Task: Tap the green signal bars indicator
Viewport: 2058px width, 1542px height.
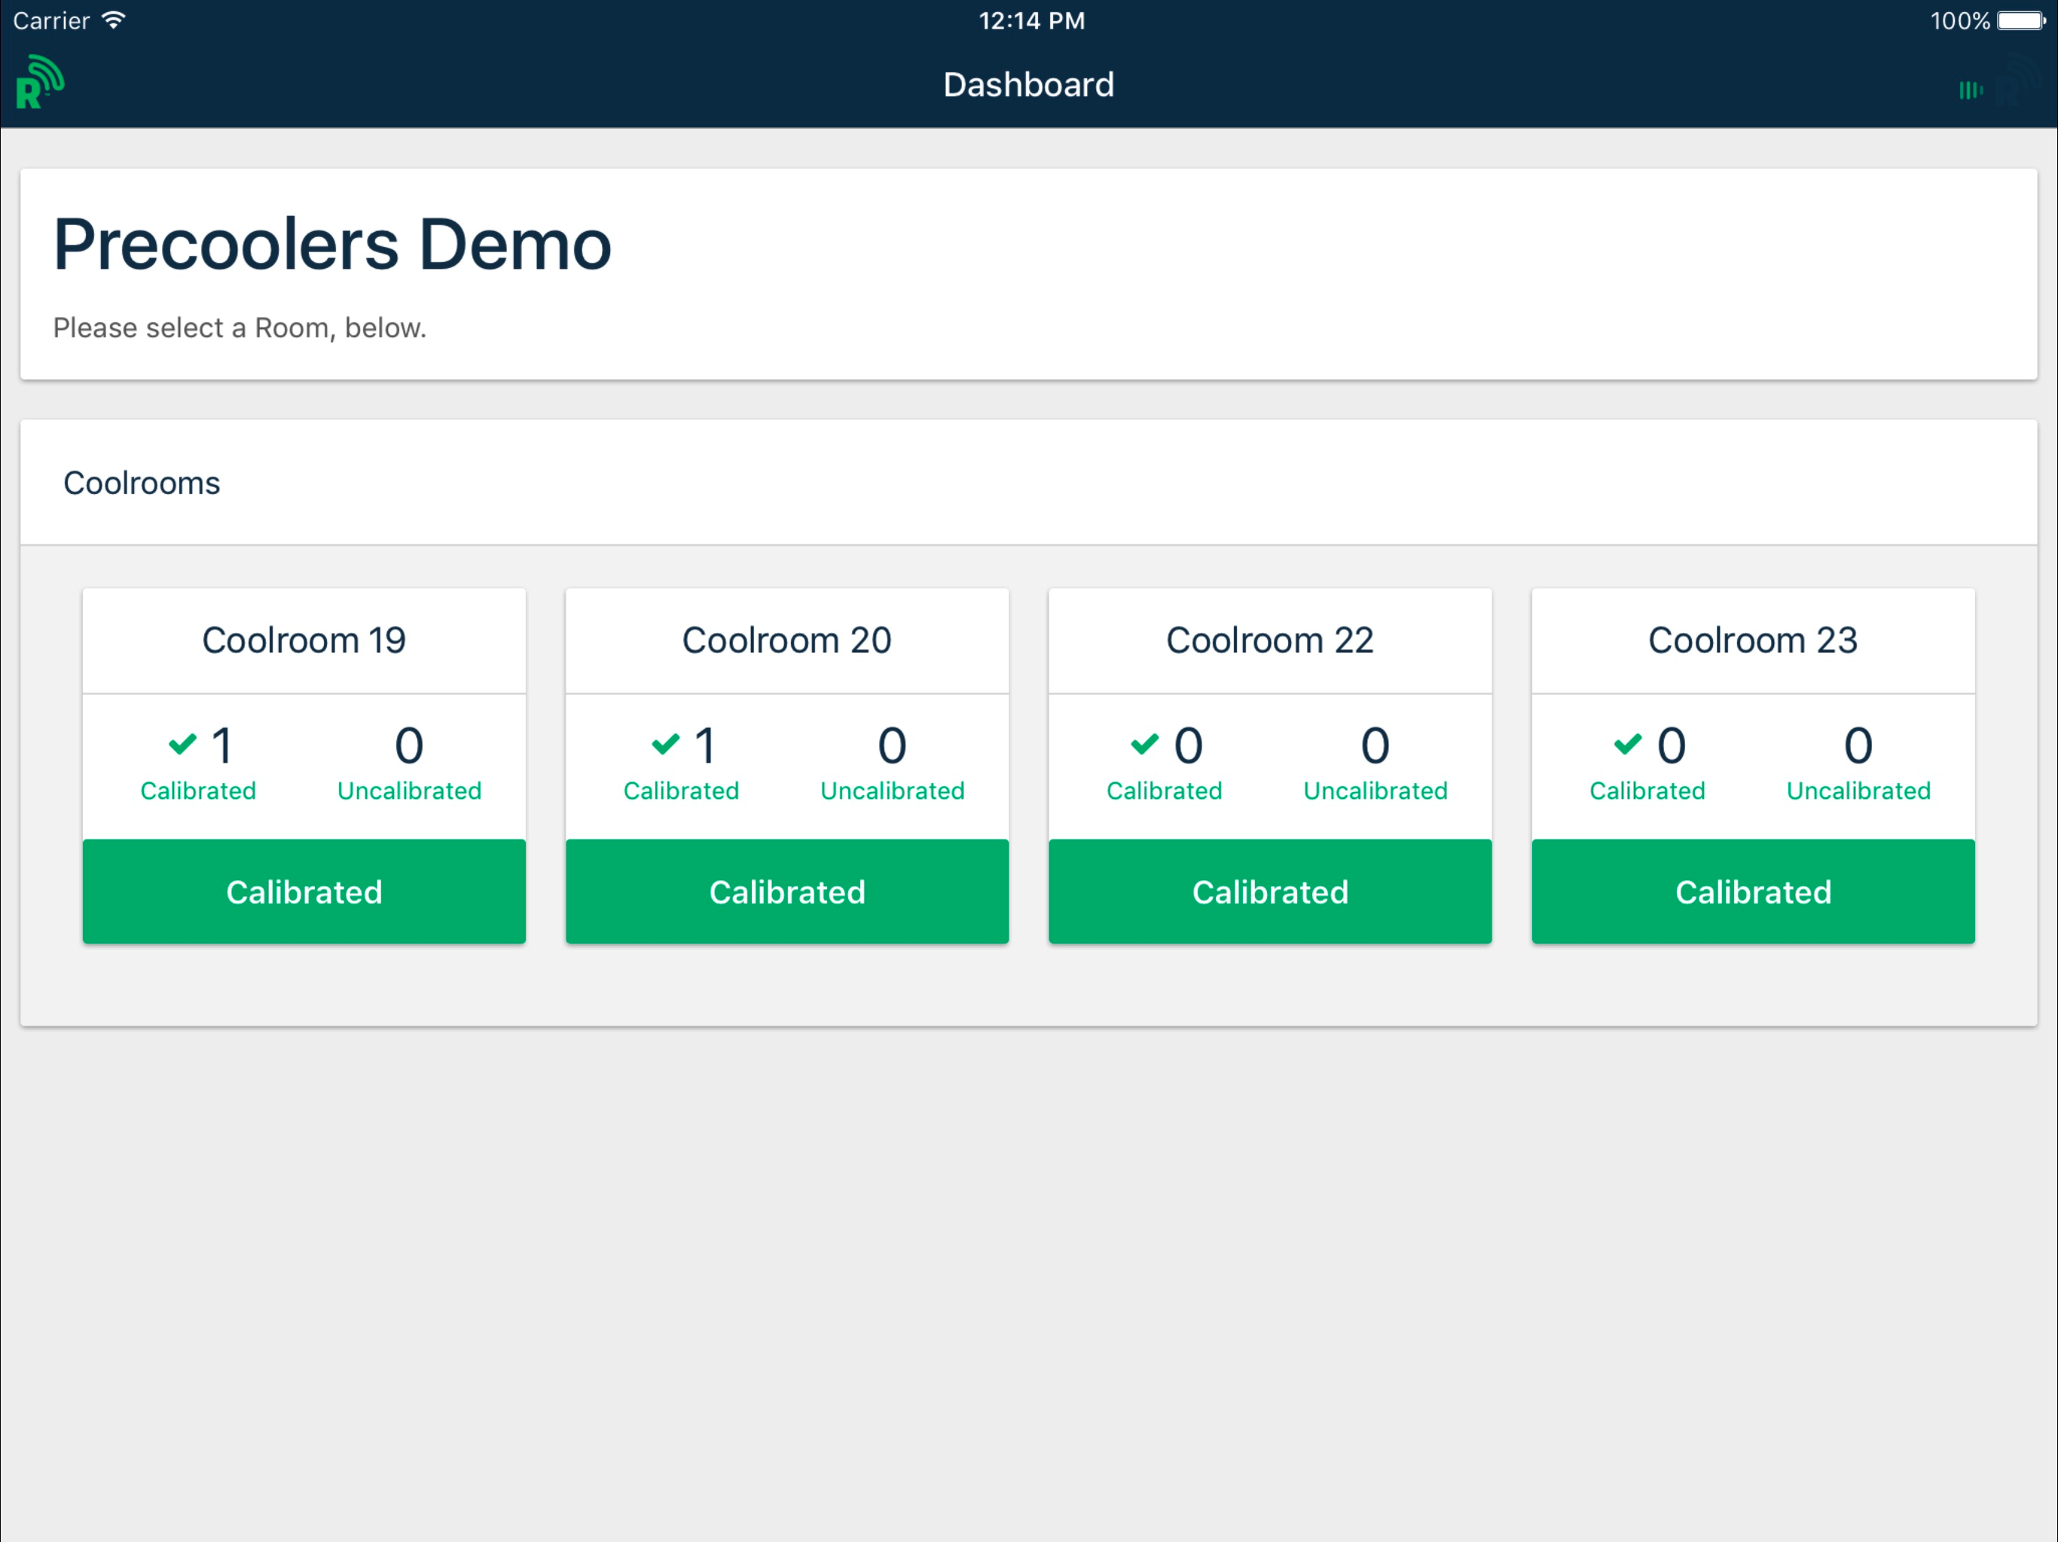Action: (x=1971, y=90)
